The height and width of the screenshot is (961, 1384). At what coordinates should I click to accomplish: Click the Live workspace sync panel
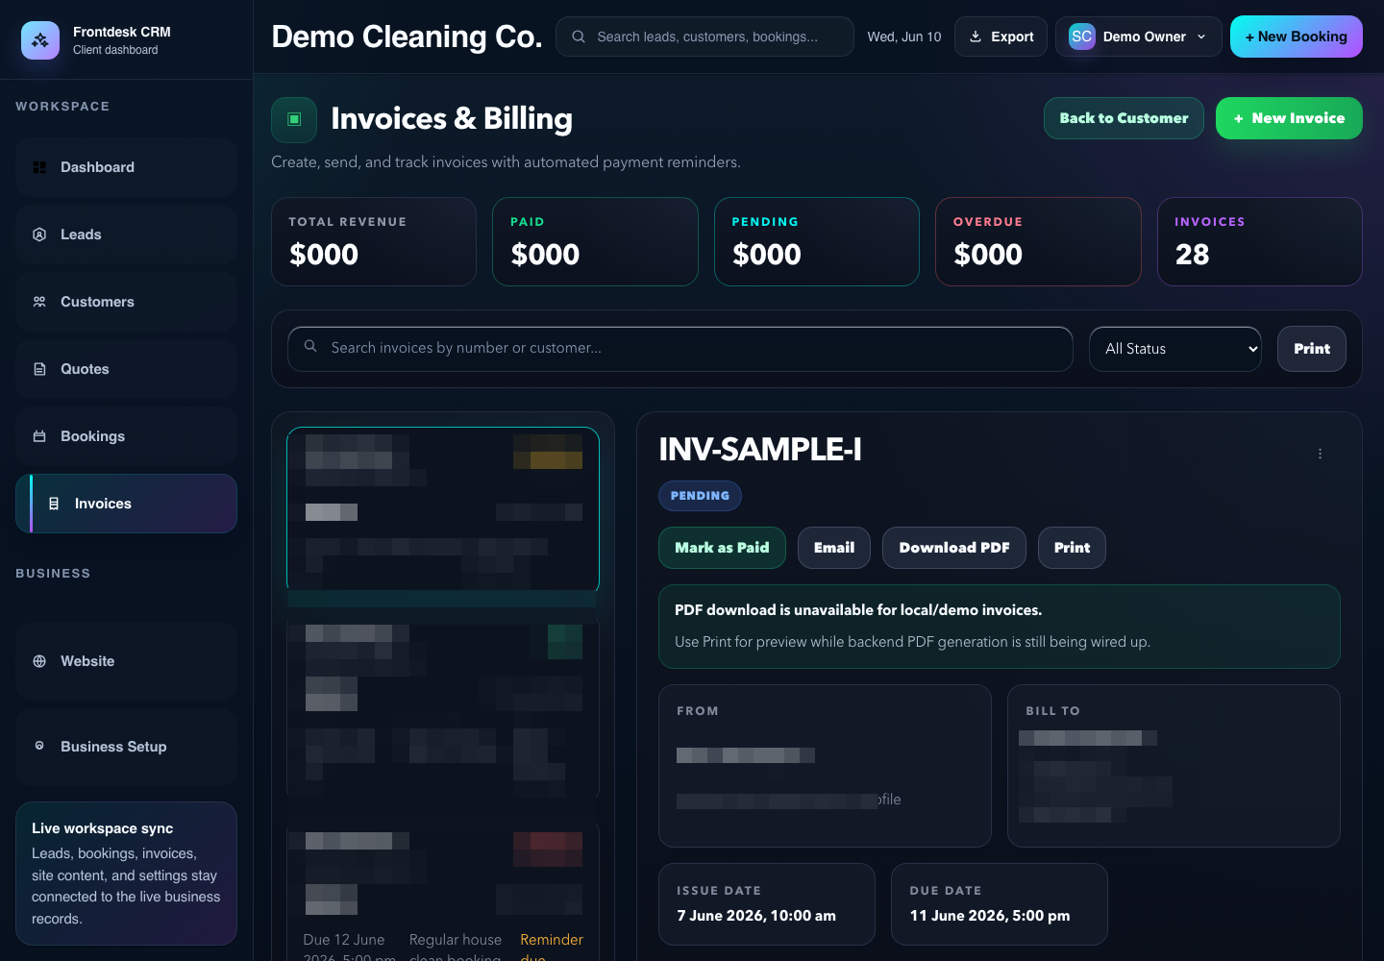pos(126,874)
